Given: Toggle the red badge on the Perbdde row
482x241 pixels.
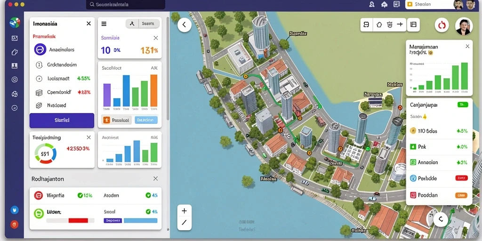Looking at the screenshot, I should tap(461, 178).
